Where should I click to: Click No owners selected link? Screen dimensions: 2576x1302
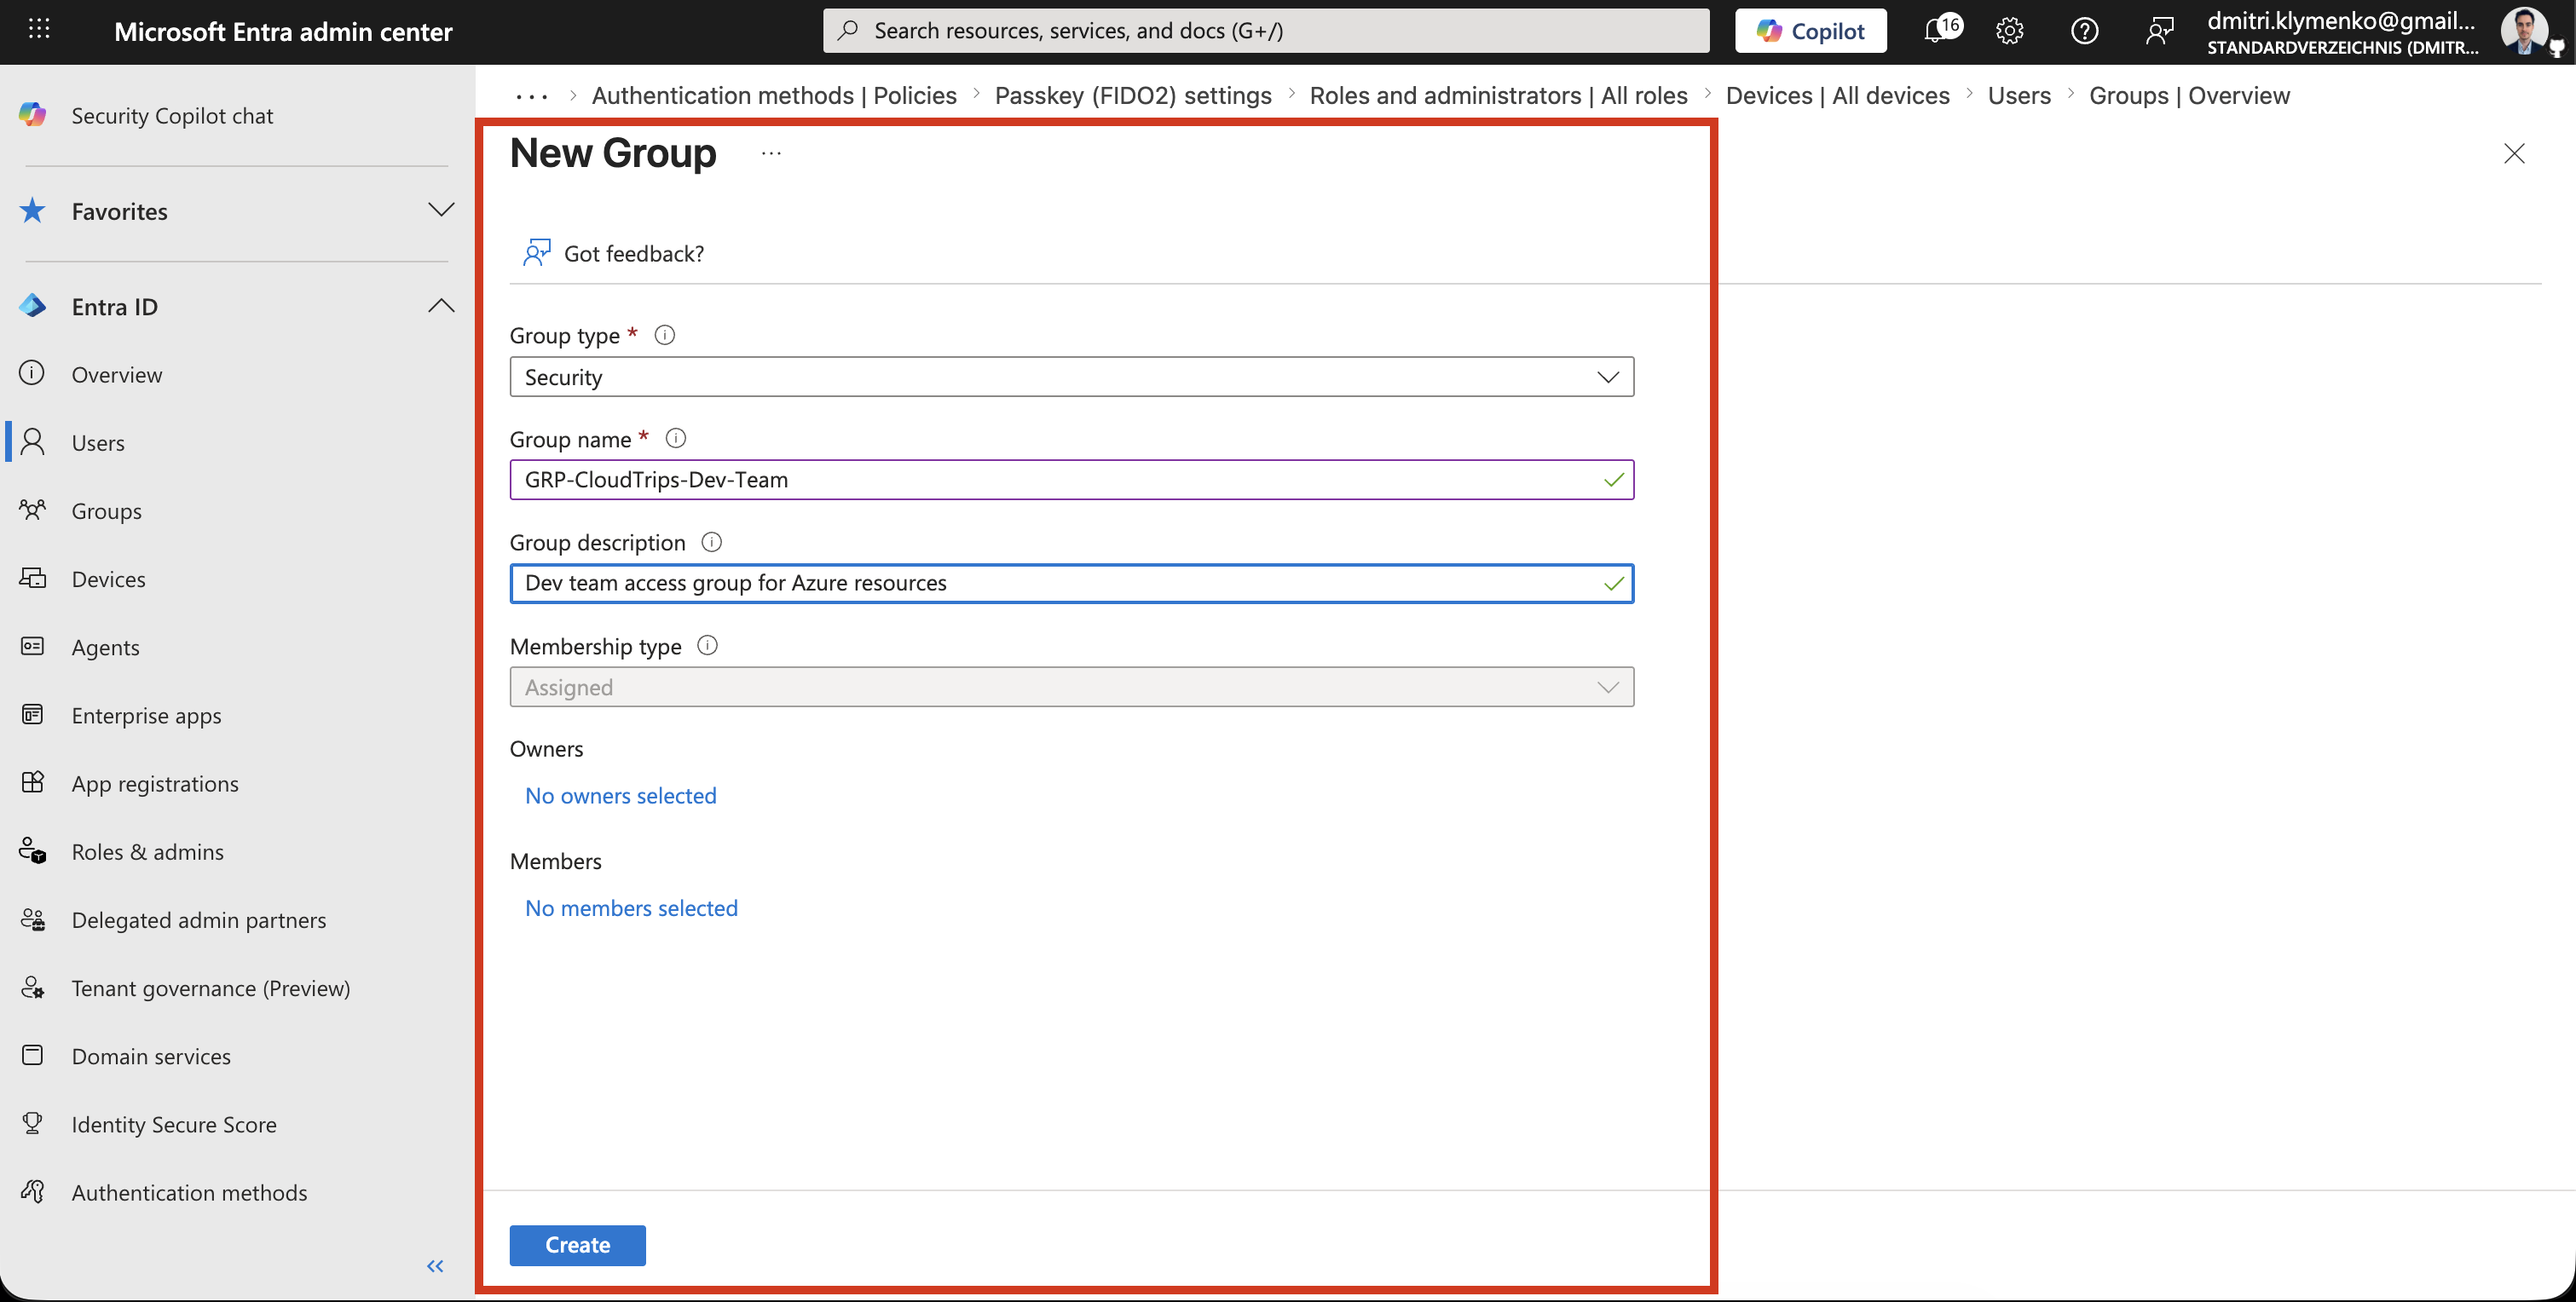pyautogui.click(x=621, y=796)
